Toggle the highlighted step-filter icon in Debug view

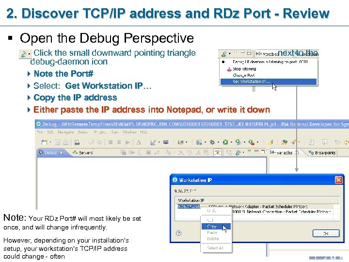tap(218, 153)
